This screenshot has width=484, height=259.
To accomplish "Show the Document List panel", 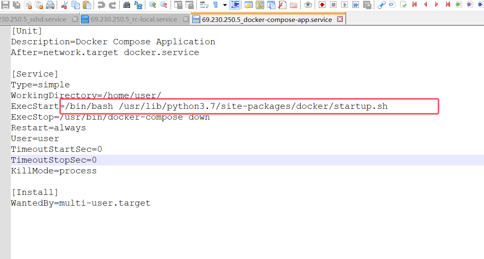I will point(271,5).
